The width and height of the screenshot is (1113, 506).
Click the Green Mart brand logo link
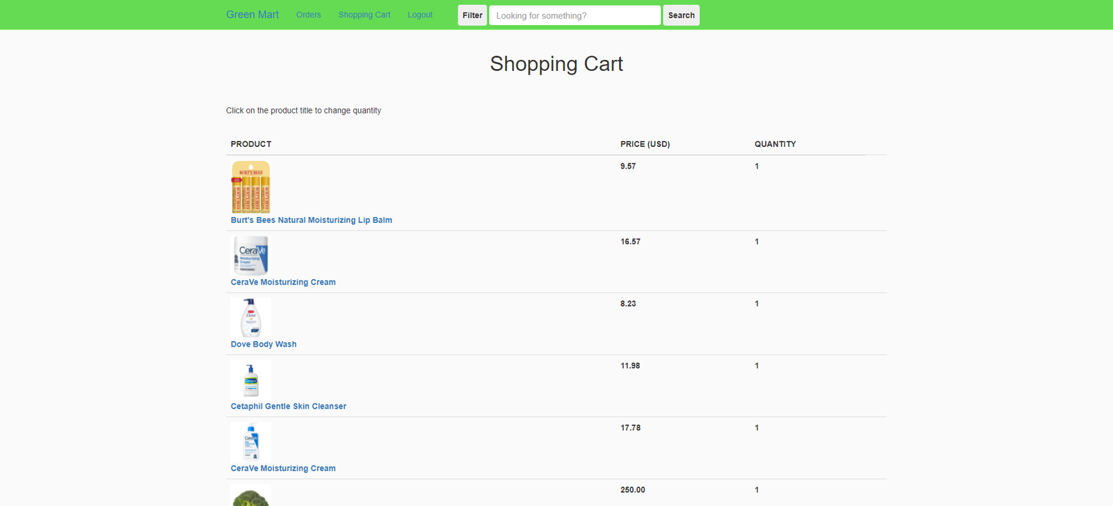(x=252, y=15)
